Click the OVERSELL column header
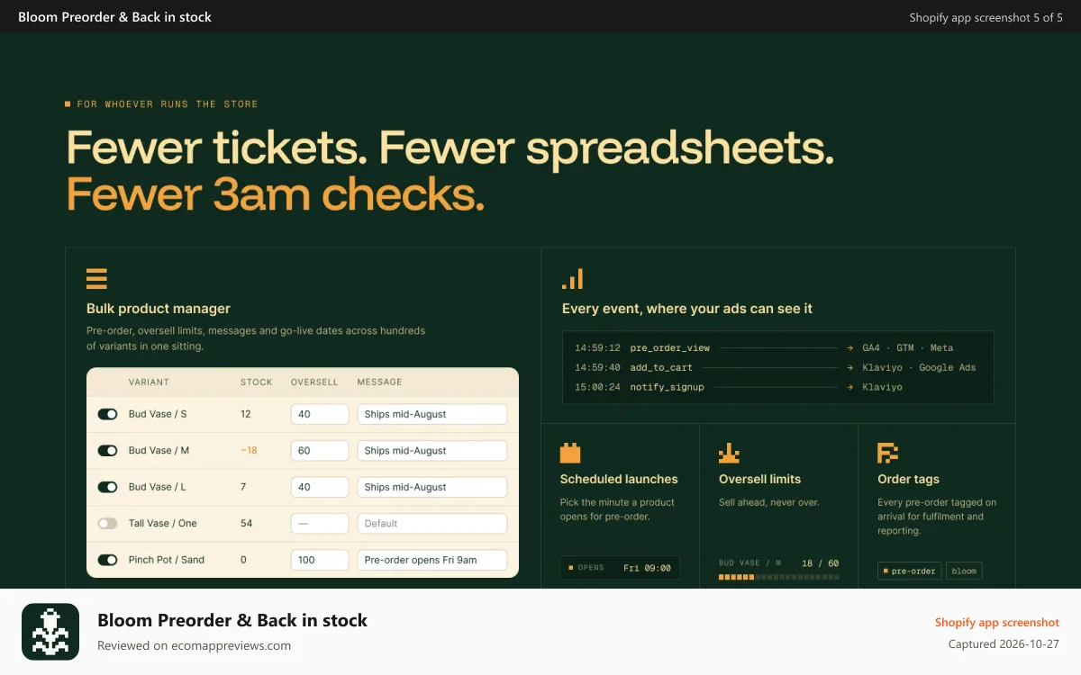1081x675 pixels. point(314,382)
